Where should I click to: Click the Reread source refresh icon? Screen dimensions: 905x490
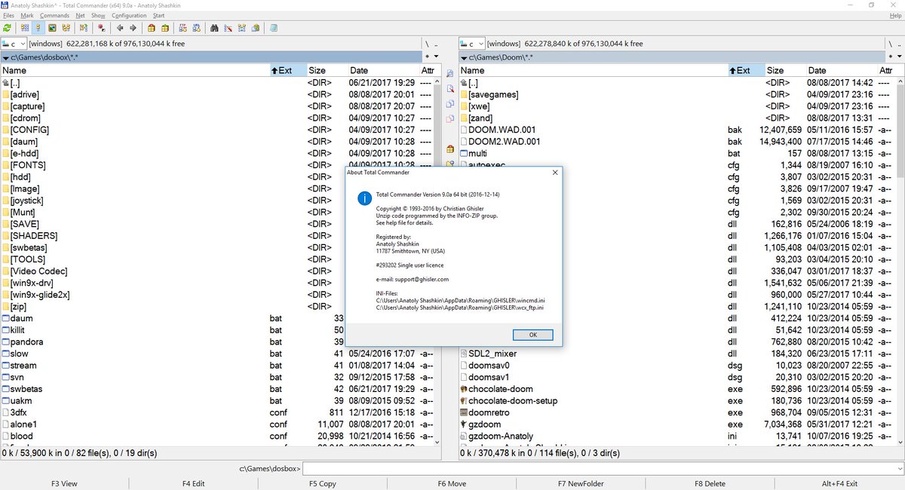tap(7, 28)
